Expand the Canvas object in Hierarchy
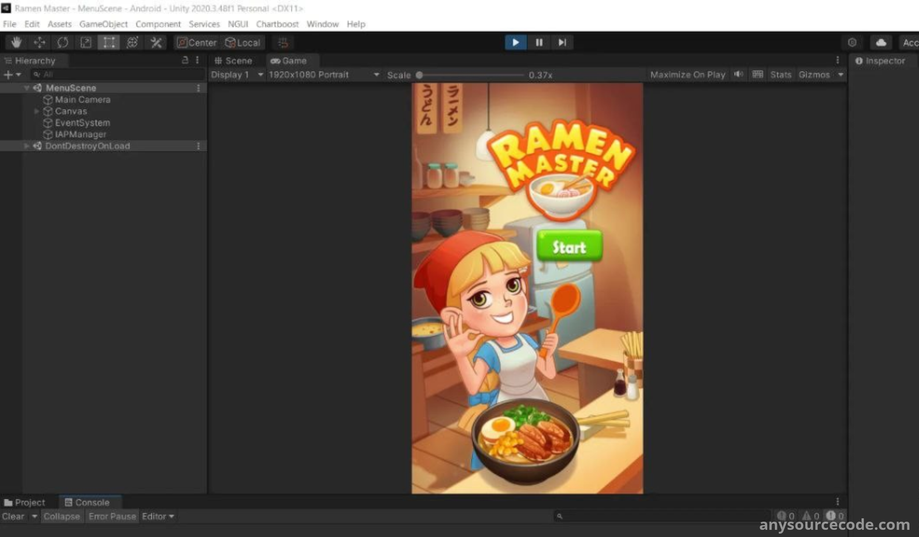This screenshot has height=537, width=919. (37, 111)
